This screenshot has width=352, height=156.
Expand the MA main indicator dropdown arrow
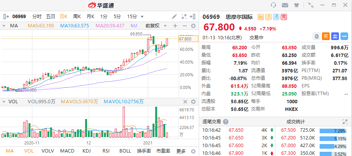pyautogui.click(x=4, y=26)
